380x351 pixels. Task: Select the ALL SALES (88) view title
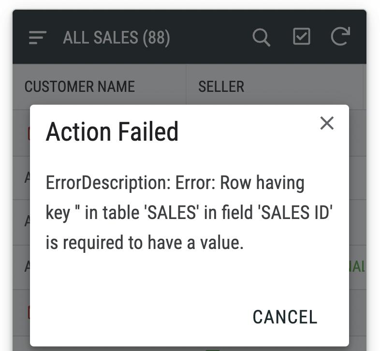point(117,38)
